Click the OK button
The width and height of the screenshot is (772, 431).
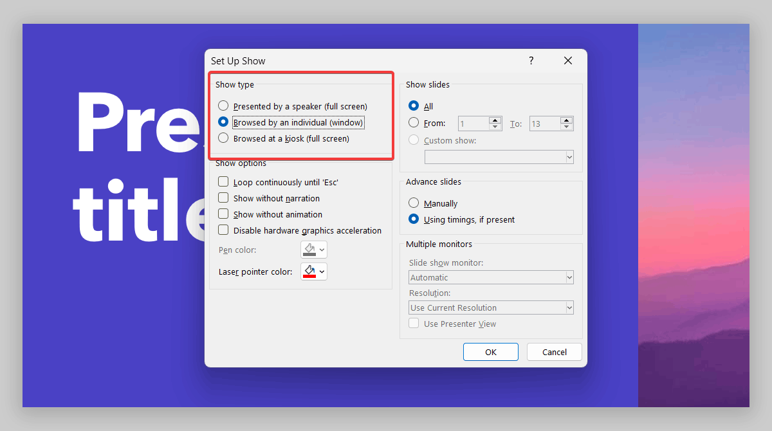tap(490, 351)
